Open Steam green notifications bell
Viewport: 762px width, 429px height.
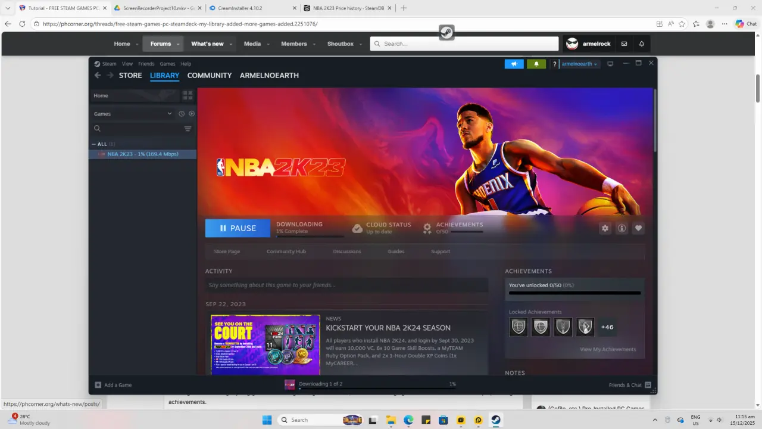click(536, 64)
